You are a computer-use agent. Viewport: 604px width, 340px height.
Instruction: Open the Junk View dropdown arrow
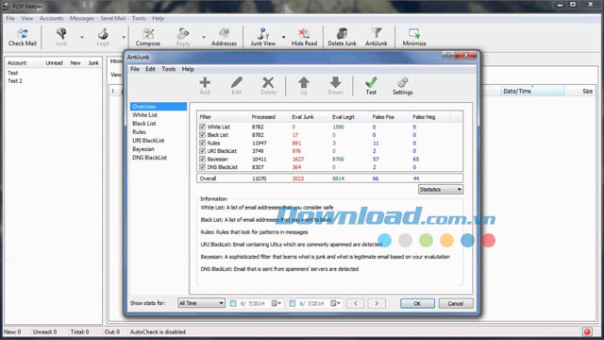(283, 37)
